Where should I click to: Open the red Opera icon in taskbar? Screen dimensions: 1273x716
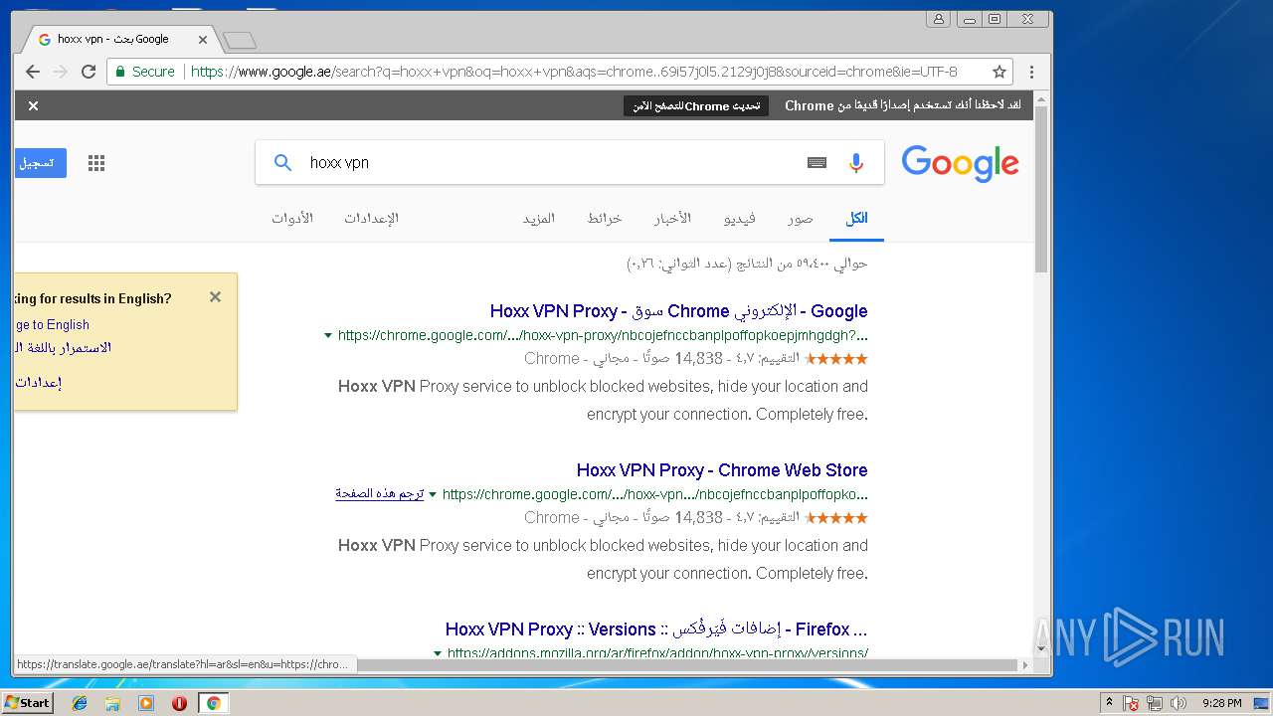[x=180, y=703]
